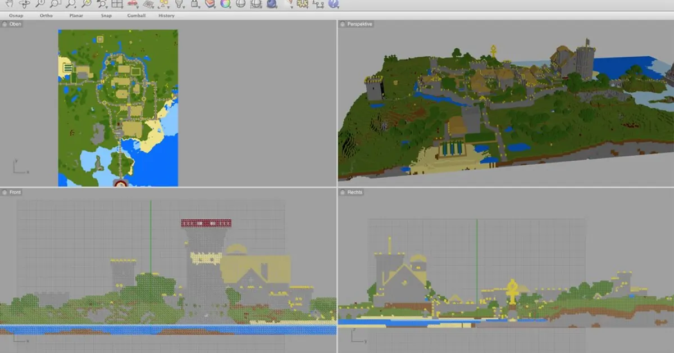Click the padlock lock objects icon
This screenshot has width=674, height=353.
(x=195, y=4)
